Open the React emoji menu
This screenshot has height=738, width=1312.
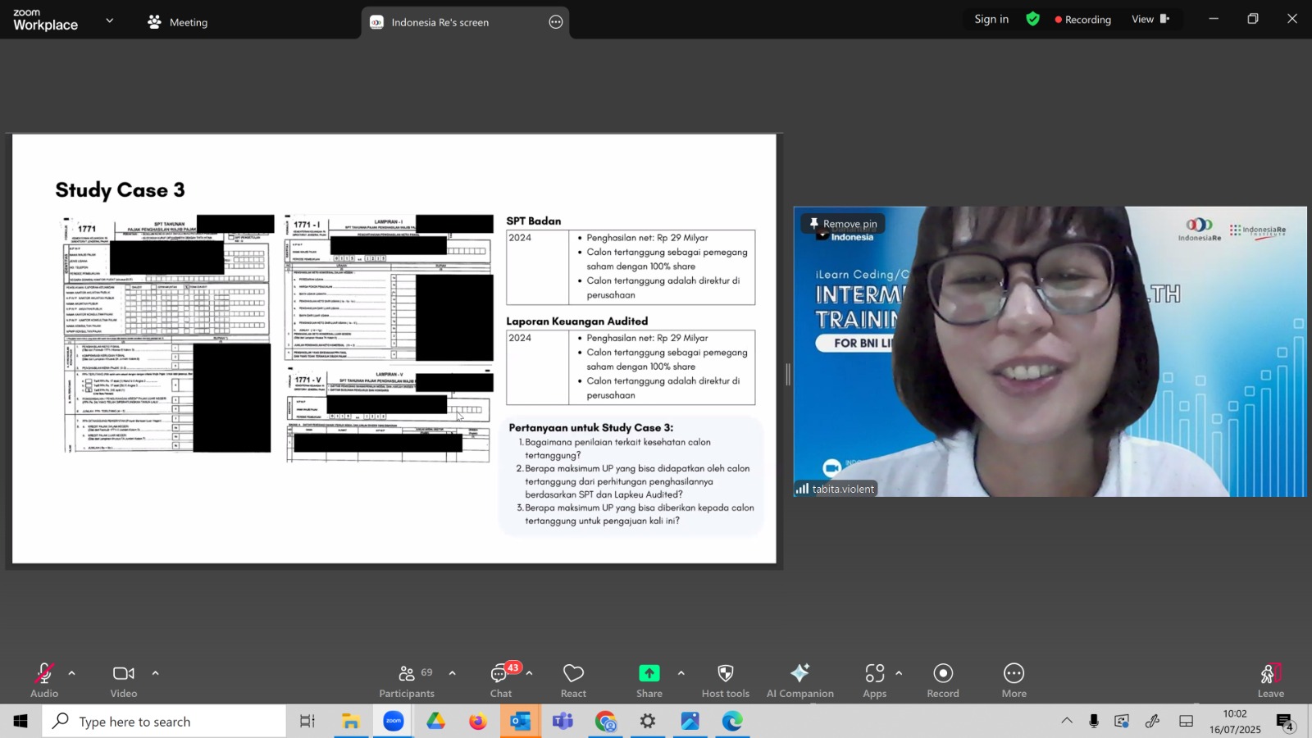573,681
